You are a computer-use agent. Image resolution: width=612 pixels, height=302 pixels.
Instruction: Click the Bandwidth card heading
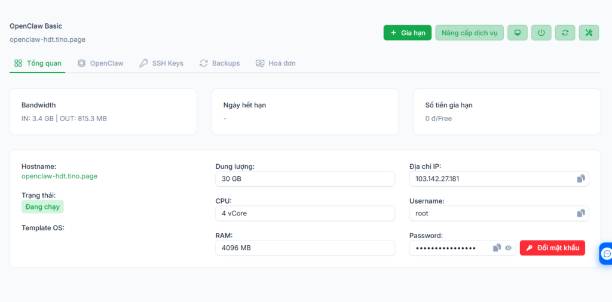click(39, 105)
